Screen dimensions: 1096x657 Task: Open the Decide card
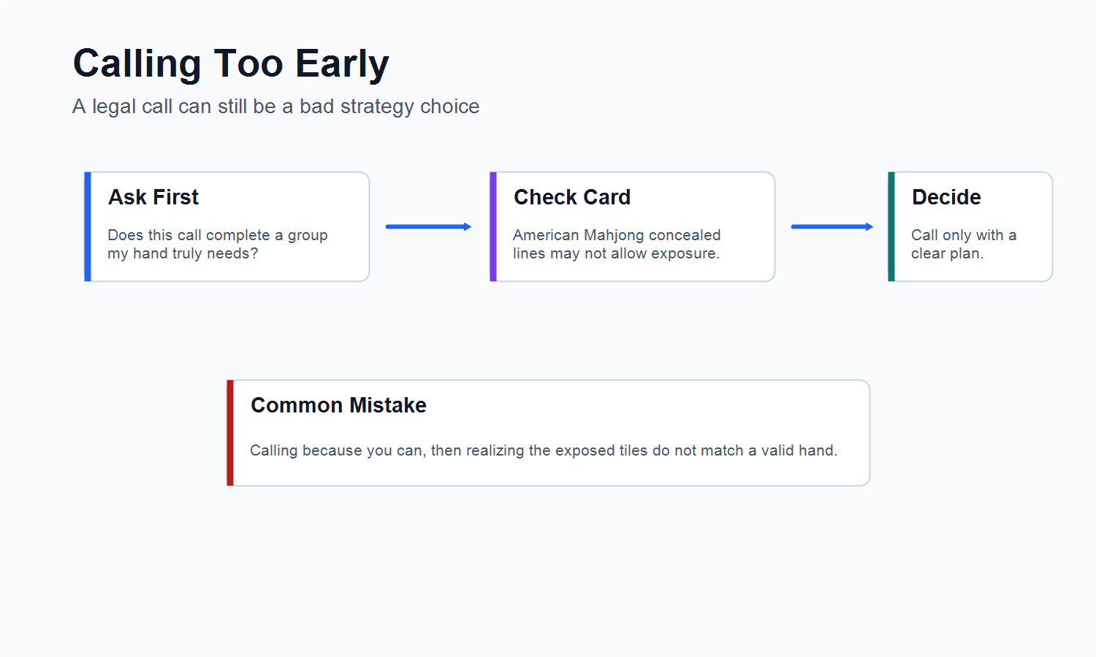click(970, 226)
